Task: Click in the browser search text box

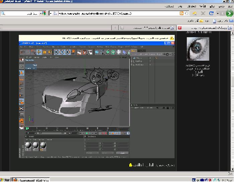Action: click(x=22, y=13)
